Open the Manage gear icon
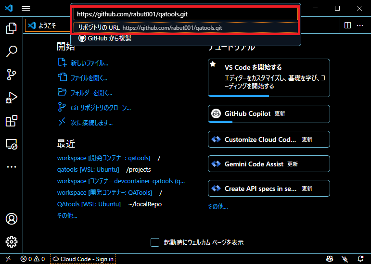This screenshot has height=264, width=371. [x=12, y=242]
